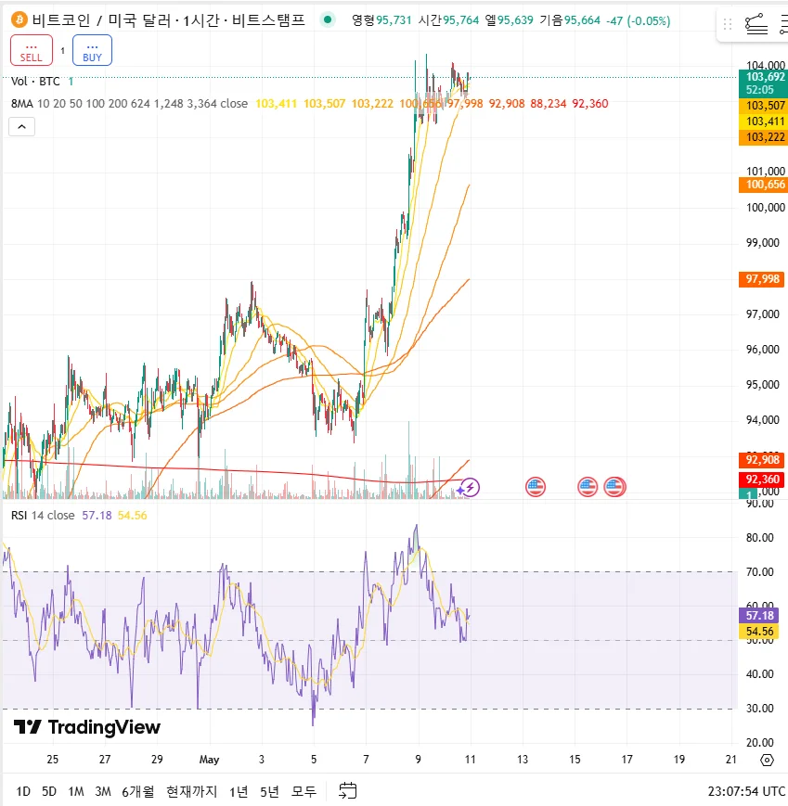The width and height of the screenshot is (788, 806).
Task: Open the drawing toolbar drag handle
Action: tap(728, 24)
